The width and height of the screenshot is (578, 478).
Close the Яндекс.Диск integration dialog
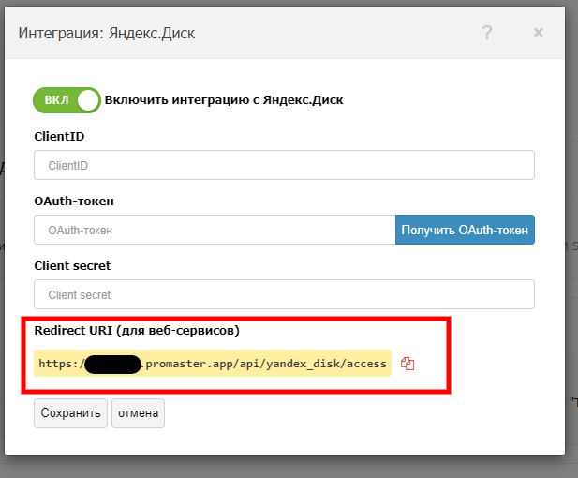coord(538,33)
